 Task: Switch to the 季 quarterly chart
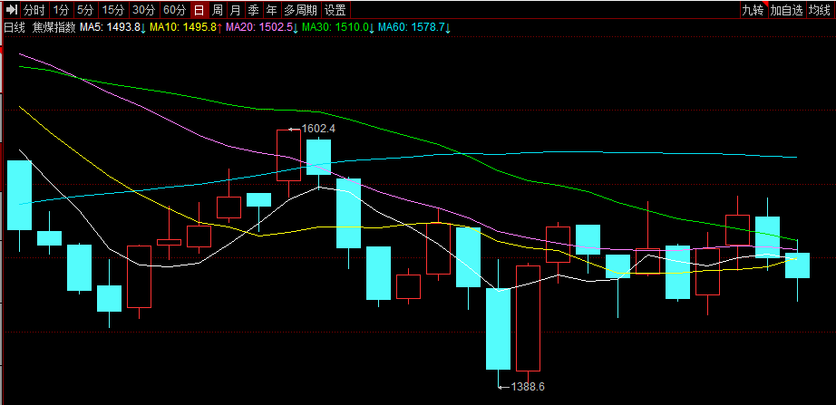[253, 10]
